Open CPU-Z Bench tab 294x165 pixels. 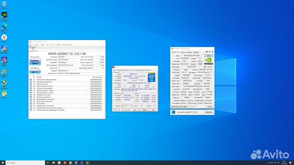(x=143, y=70)
